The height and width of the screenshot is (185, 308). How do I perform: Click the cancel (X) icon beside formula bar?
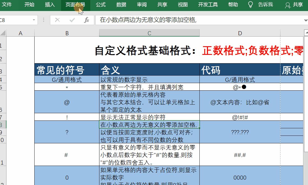coord(58,20)
